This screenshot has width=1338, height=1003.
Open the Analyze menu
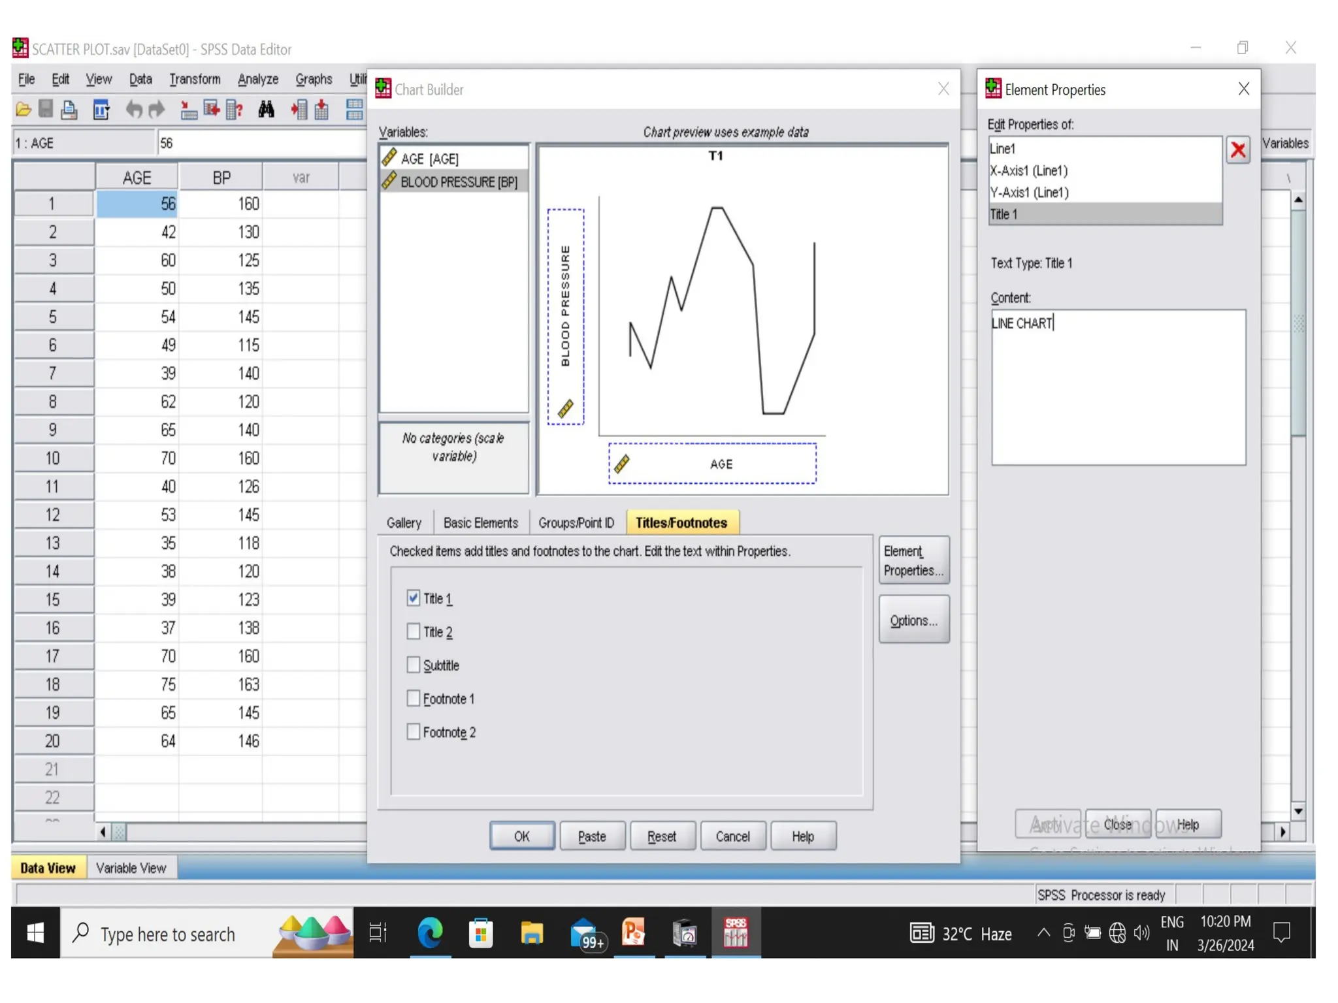257,80
